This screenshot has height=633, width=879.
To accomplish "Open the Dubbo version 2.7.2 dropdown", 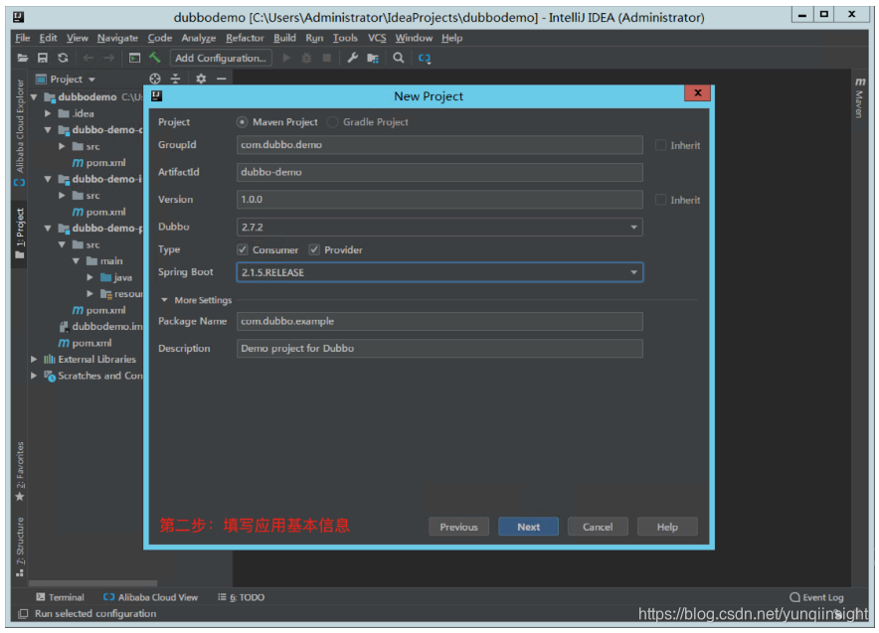I will (x=439, y=227).
